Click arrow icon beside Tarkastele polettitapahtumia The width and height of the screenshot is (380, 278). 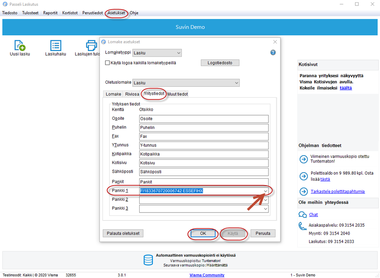pyautogui.click(x=304, y=191)
